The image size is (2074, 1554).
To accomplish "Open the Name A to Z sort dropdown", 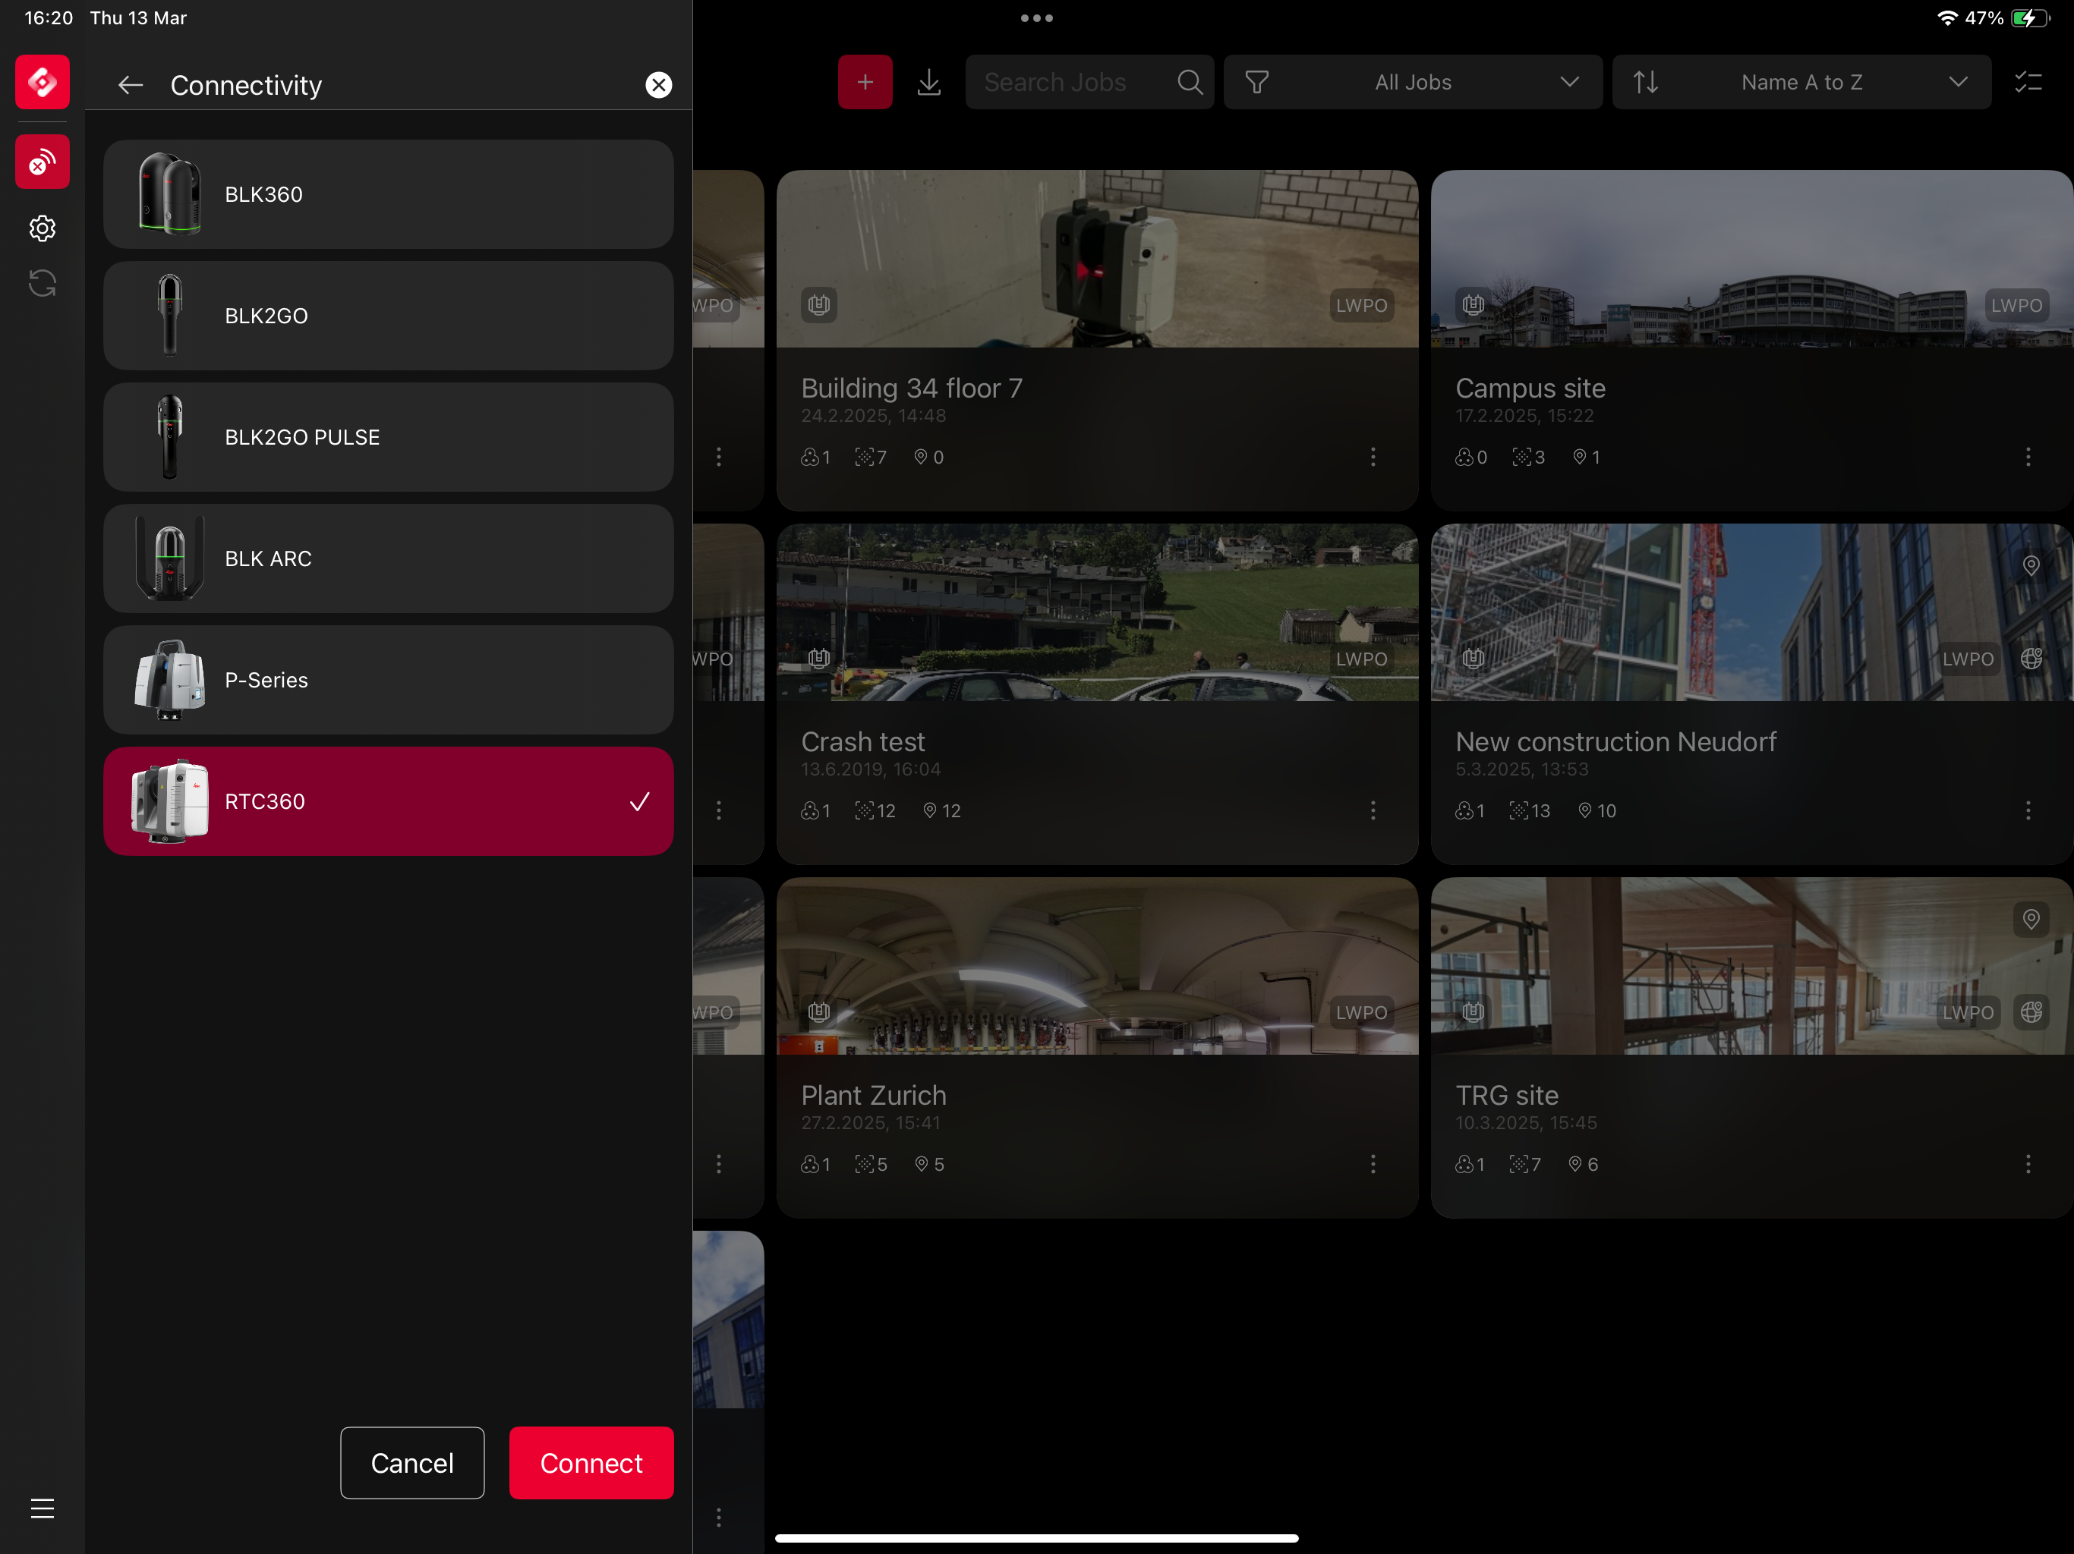I will pos(1801,83).
